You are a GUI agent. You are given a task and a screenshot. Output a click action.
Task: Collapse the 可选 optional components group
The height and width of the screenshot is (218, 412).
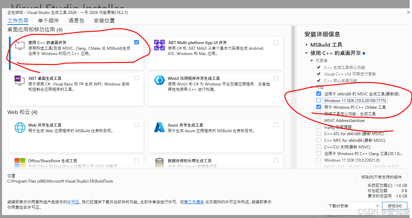click(312, 87)
